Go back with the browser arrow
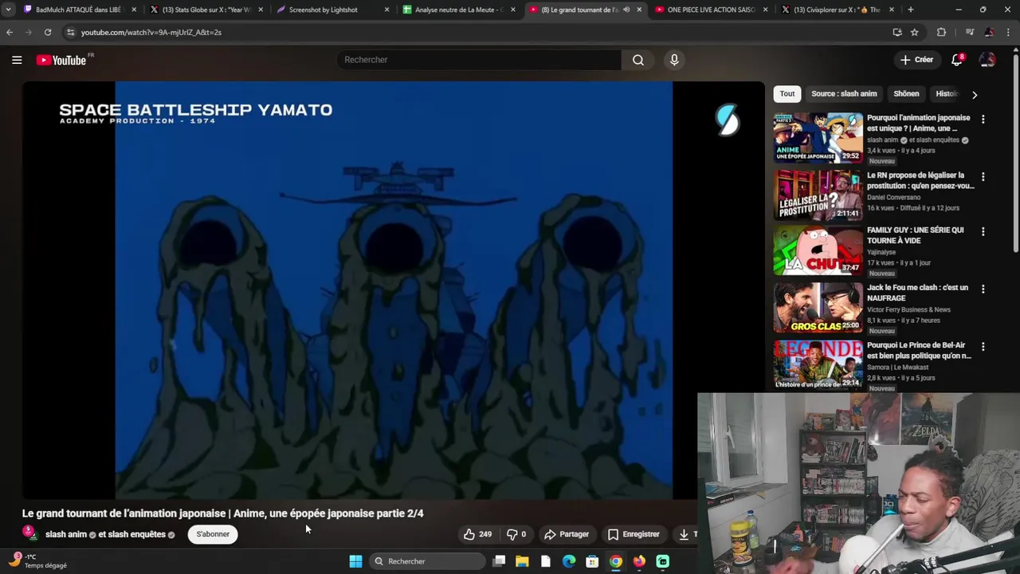1020x574 pixels. click(x=10, y=32)
